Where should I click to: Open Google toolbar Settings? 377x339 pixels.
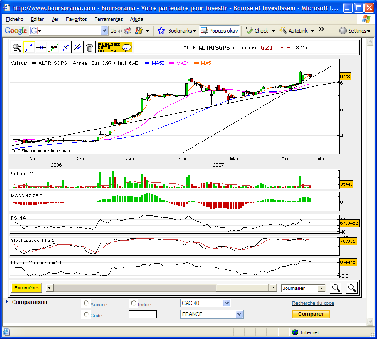coord(355,31)
